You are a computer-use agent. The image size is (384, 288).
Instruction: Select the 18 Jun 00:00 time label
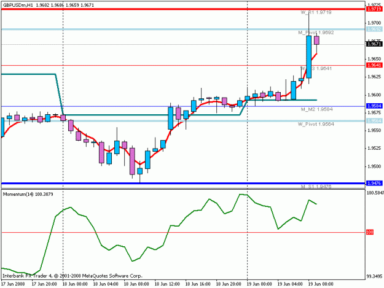pyautogui.click(x=75, y=284)
